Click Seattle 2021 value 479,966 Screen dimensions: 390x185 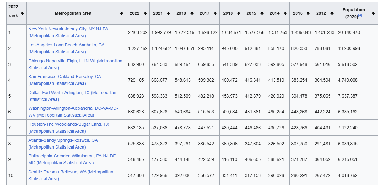coord(159,175)
